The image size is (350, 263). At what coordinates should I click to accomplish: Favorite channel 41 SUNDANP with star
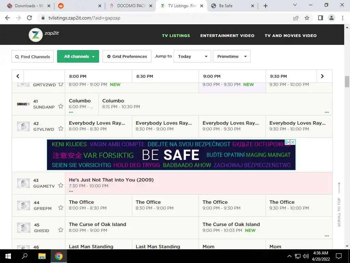click(x=61, y=106)
